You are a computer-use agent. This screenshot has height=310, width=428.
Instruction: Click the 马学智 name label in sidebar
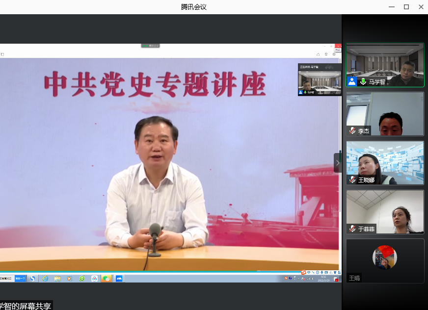pos(377,82)
